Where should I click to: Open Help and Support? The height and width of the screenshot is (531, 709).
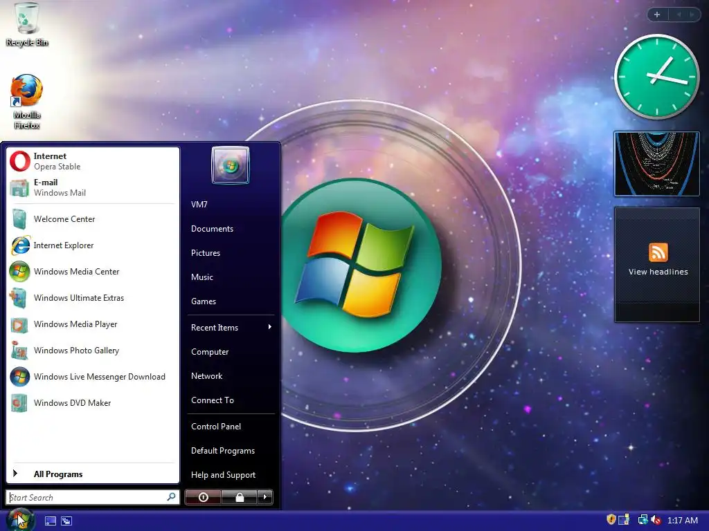pos(231,474)
